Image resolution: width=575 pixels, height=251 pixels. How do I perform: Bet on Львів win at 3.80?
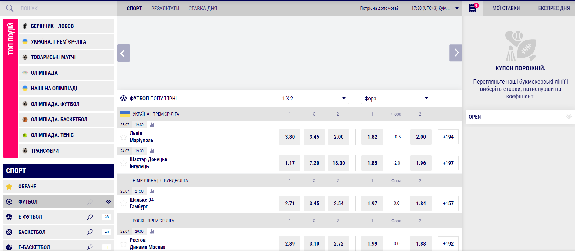pos(290,137)
